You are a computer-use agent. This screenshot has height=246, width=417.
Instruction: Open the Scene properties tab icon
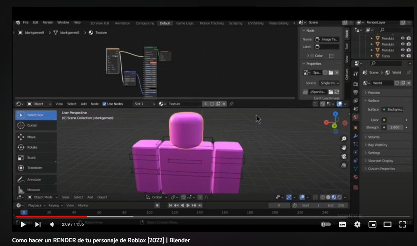point(355,109)
